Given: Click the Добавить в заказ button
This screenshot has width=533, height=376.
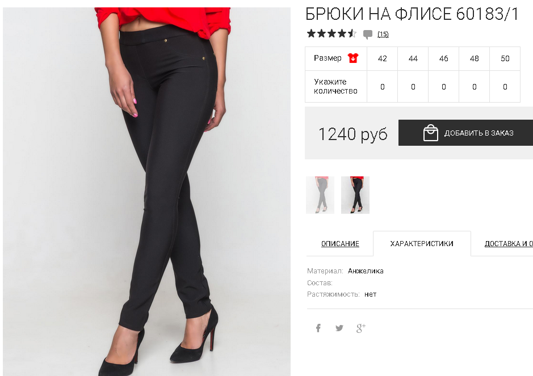Looking at the screenshot, I should [465, 133].
